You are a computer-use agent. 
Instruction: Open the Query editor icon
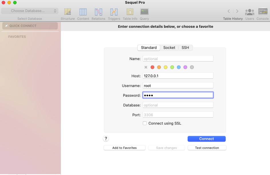[144, 11]
